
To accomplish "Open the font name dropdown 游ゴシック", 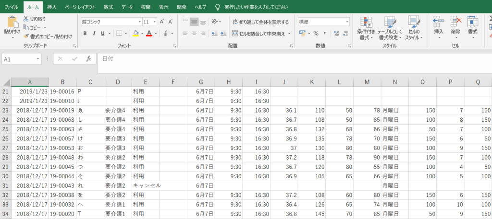I will (140, 22).
